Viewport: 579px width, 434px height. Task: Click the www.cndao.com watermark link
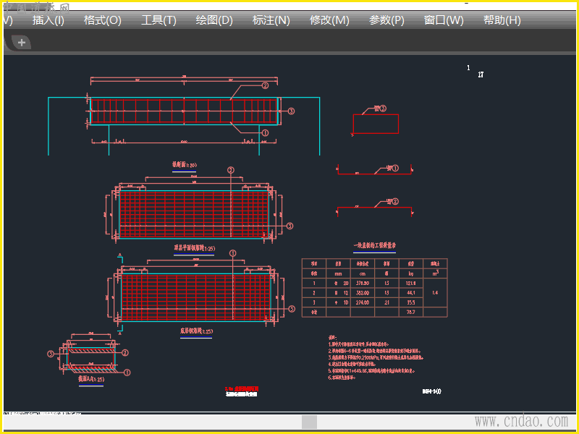(x=520, y=421)
